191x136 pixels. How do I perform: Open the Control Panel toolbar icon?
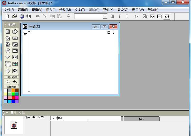tap(145, 16)
